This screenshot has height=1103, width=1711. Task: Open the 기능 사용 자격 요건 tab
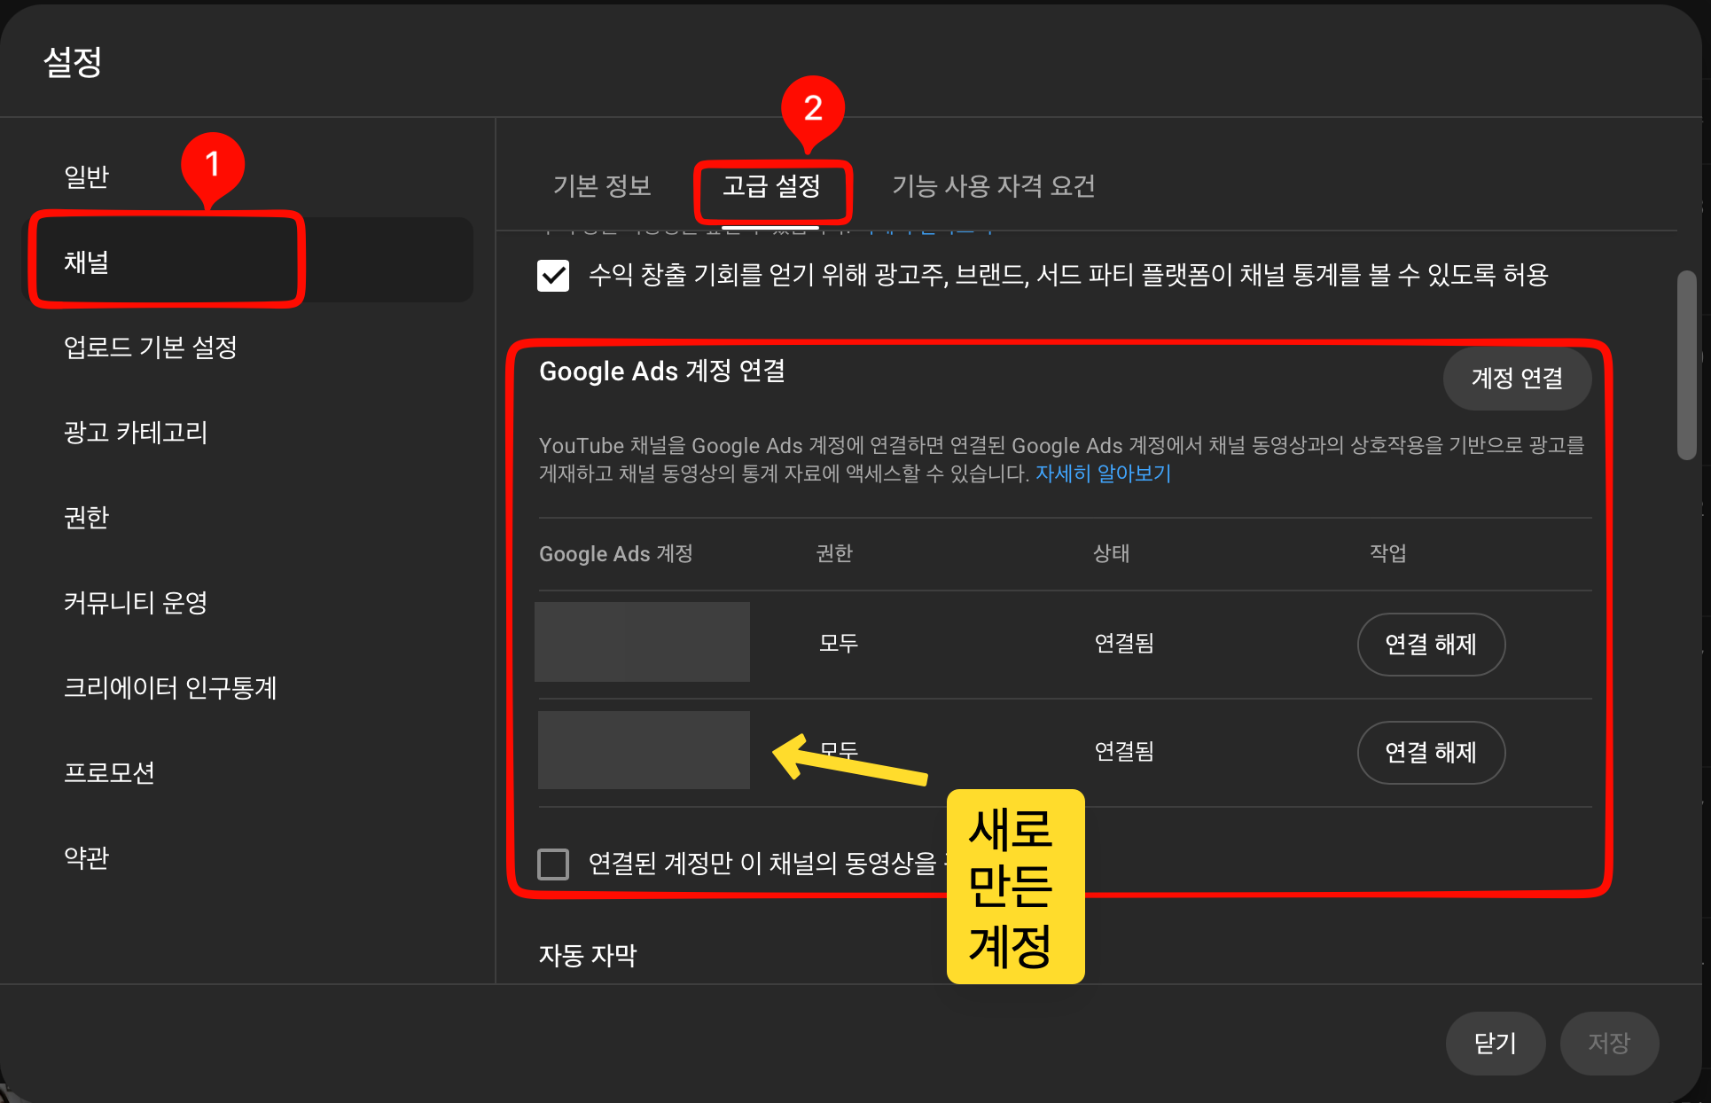(x=993, y=186)
